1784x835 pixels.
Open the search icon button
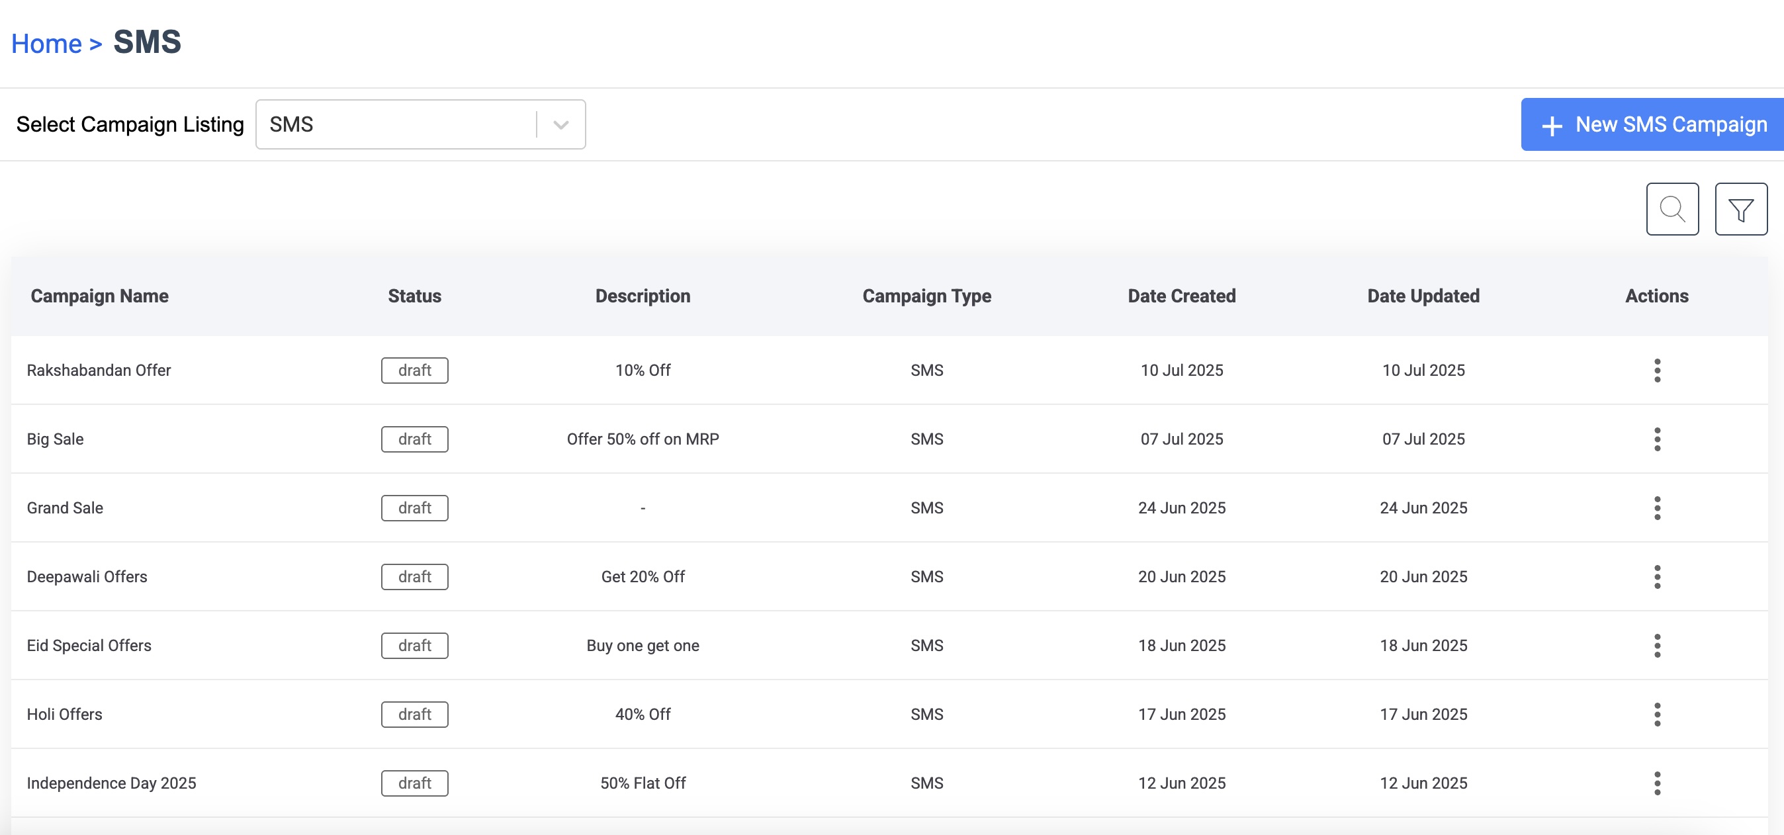(1672, 209)
